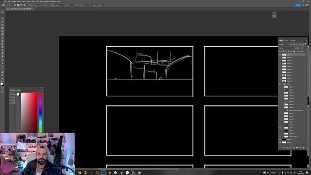311x175 pixels.
Task: Open the layer blend mode Normal dropdown
Action: [286, 48]
